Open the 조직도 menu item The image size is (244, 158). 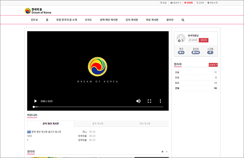(88, 20)
